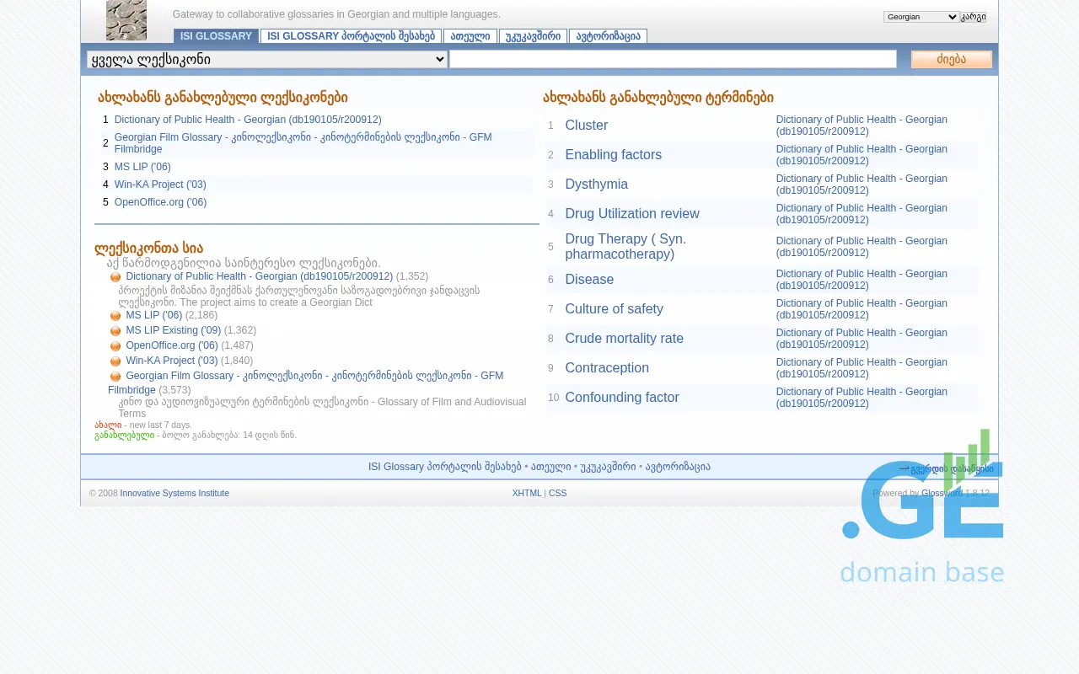Click the orange bullet beside MS LIP Existing ('09)
This screenshot has height=674, width=1079.
115,331
